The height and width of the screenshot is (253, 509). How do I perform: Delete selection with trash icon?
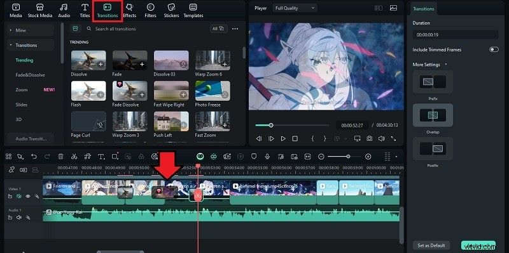click(x=60, y=157)
